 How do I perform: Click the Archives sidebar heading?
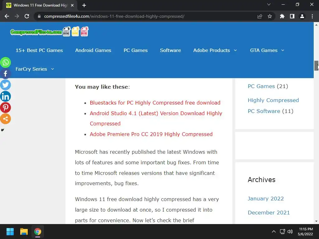click(x=262, y=180)
